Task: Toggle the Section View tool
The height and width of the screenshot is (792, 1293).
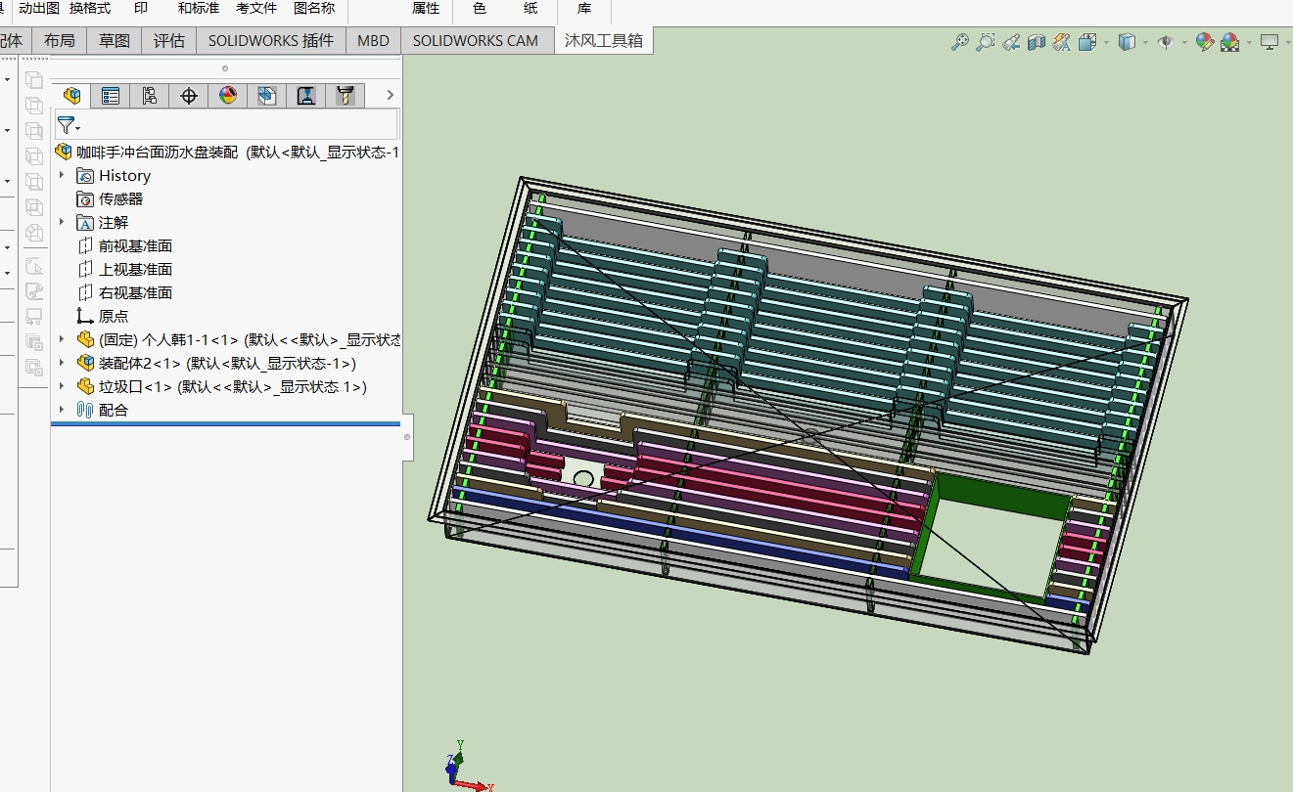Action: tap(1037, 42)
